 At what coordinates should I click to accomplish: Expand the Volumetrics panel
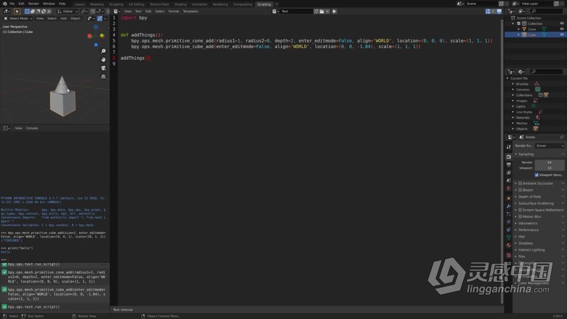point(516,223)
